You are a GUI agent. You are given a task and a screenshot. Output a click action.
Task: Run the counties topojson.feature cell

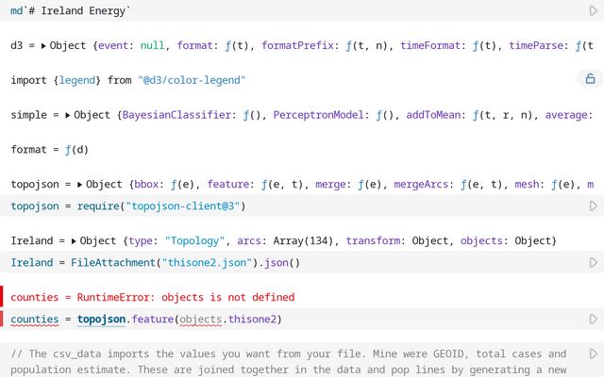(x=593, y=320)
